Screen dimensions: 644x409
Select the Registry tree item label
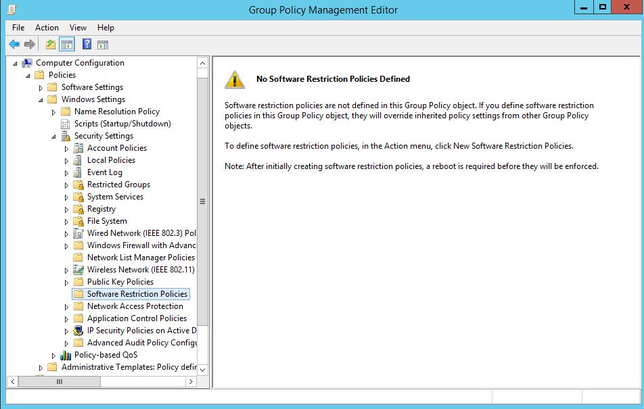click(101, 209)
